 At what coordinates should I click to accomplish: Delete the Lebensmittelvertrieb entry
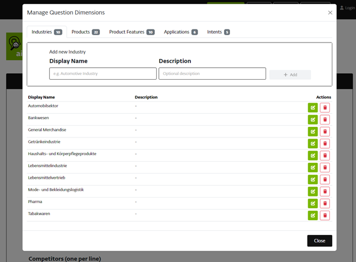click(x=325, y=179)
